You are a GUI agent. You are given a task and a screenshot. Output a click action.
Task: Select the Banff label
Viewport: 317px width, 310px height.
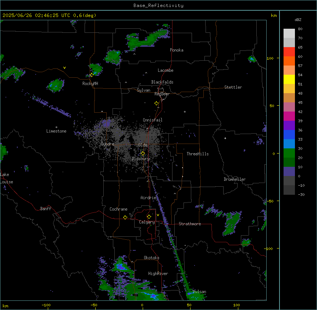(x=46, y=209)
